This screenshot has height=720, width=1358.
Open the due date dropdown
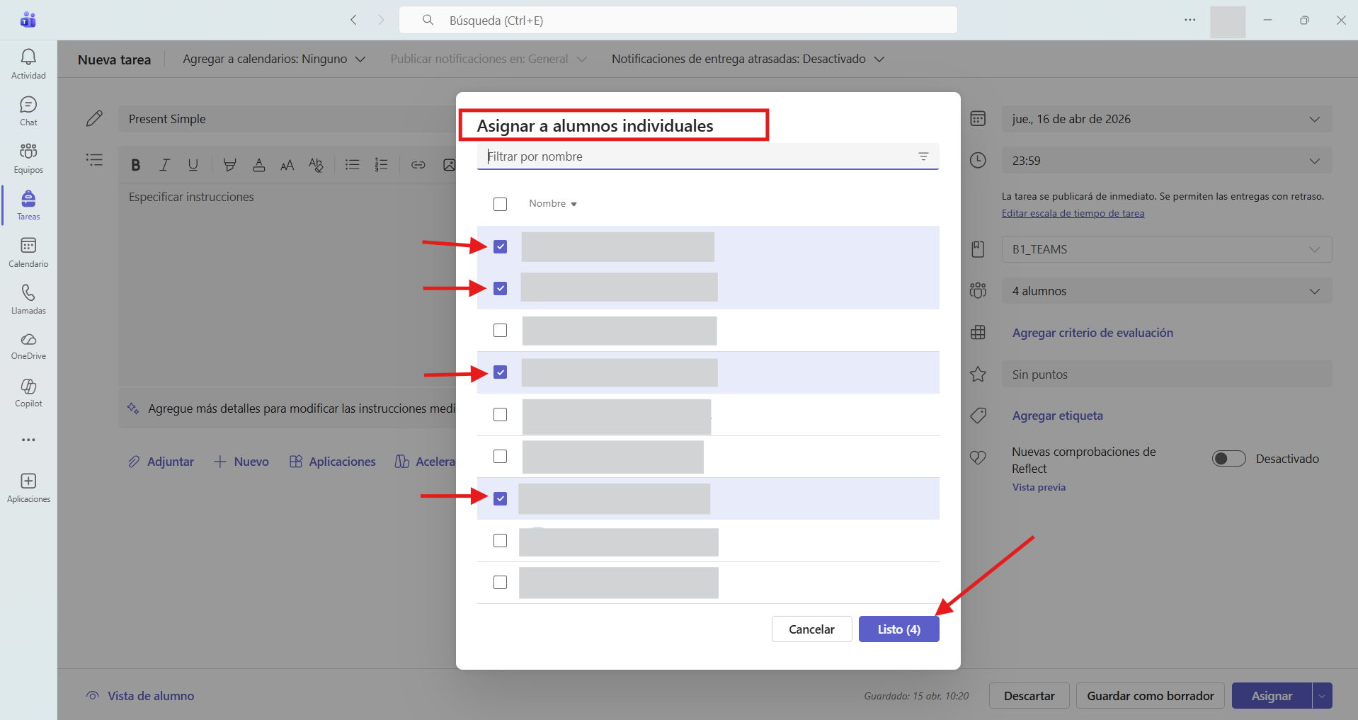pos(1167,119)
